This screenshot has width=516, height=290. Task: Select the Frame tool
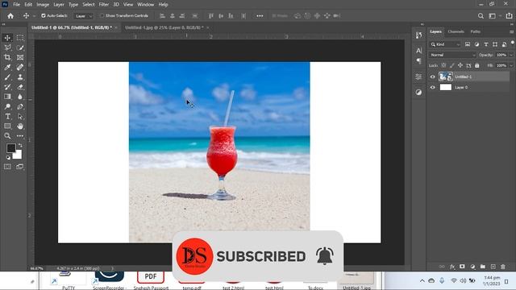coord(20,57)
